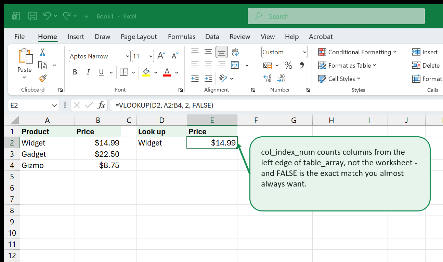The width and height of the screenshot is (443, 262).
Task: Toggle Bold formatting
Action: 75,72
